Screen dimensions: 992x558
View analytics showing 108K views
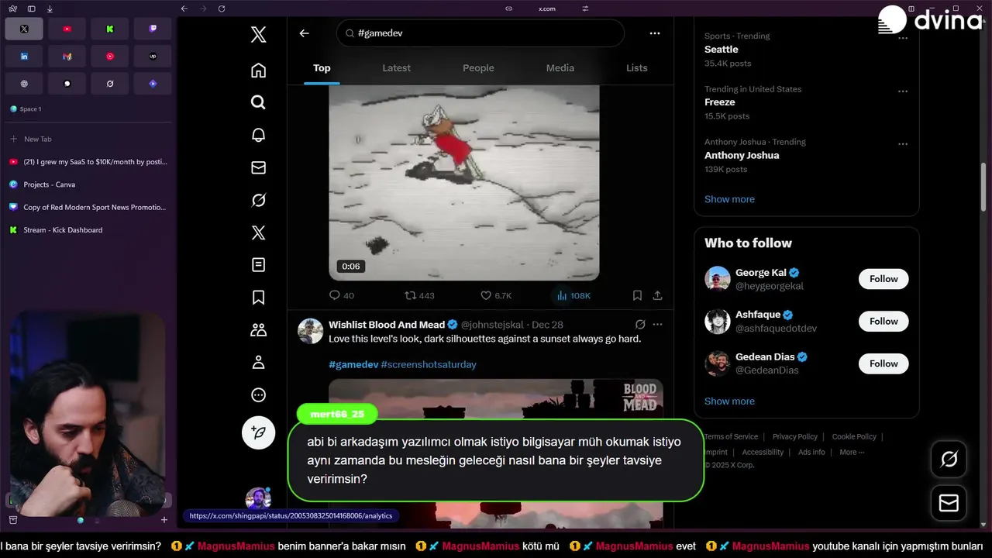tap(573, 295)
